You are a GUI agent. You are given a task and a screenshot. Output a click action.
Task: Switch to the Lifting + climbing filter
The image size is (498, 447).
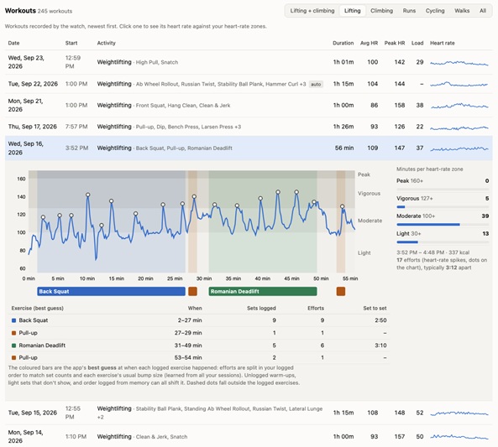[x=312, y=11]
